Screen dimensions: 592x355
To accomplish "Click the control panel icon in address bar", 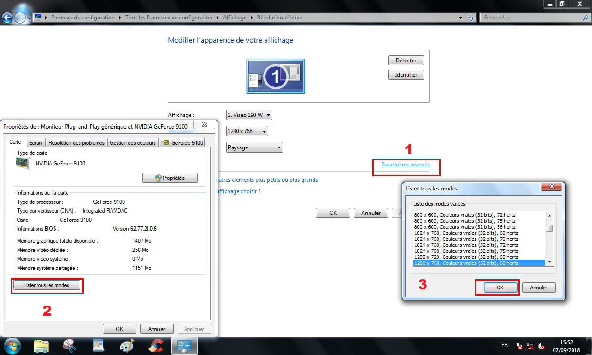I will (x=38, y=18).
